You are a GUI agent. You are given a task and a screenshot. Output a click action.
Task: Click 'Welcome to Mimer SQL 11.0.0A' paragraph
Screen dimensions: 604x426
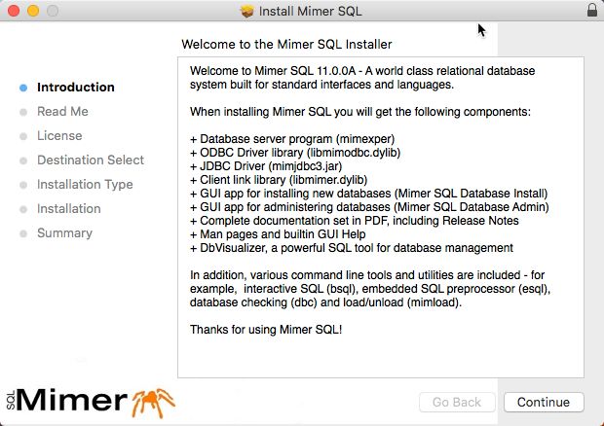click(362, 78)
